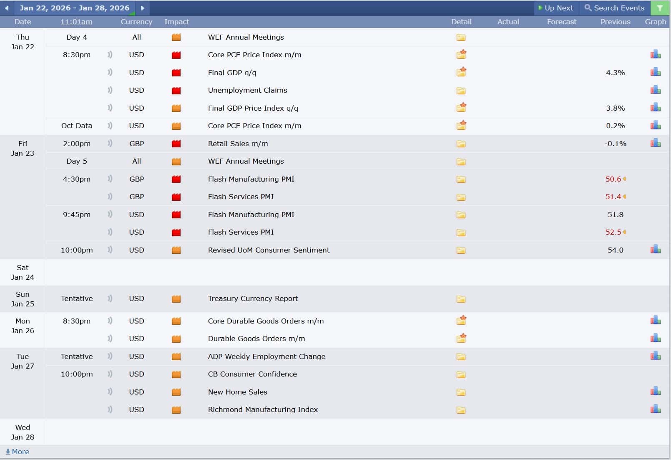Open timezone settings via 11:01am link

point(76,22)
